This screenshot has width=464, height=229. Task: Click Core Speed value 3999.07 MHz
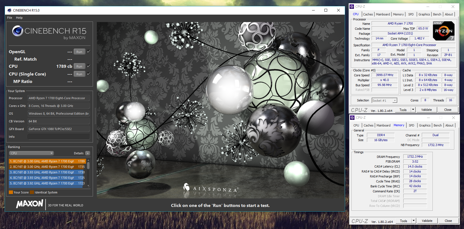(385, 75)
